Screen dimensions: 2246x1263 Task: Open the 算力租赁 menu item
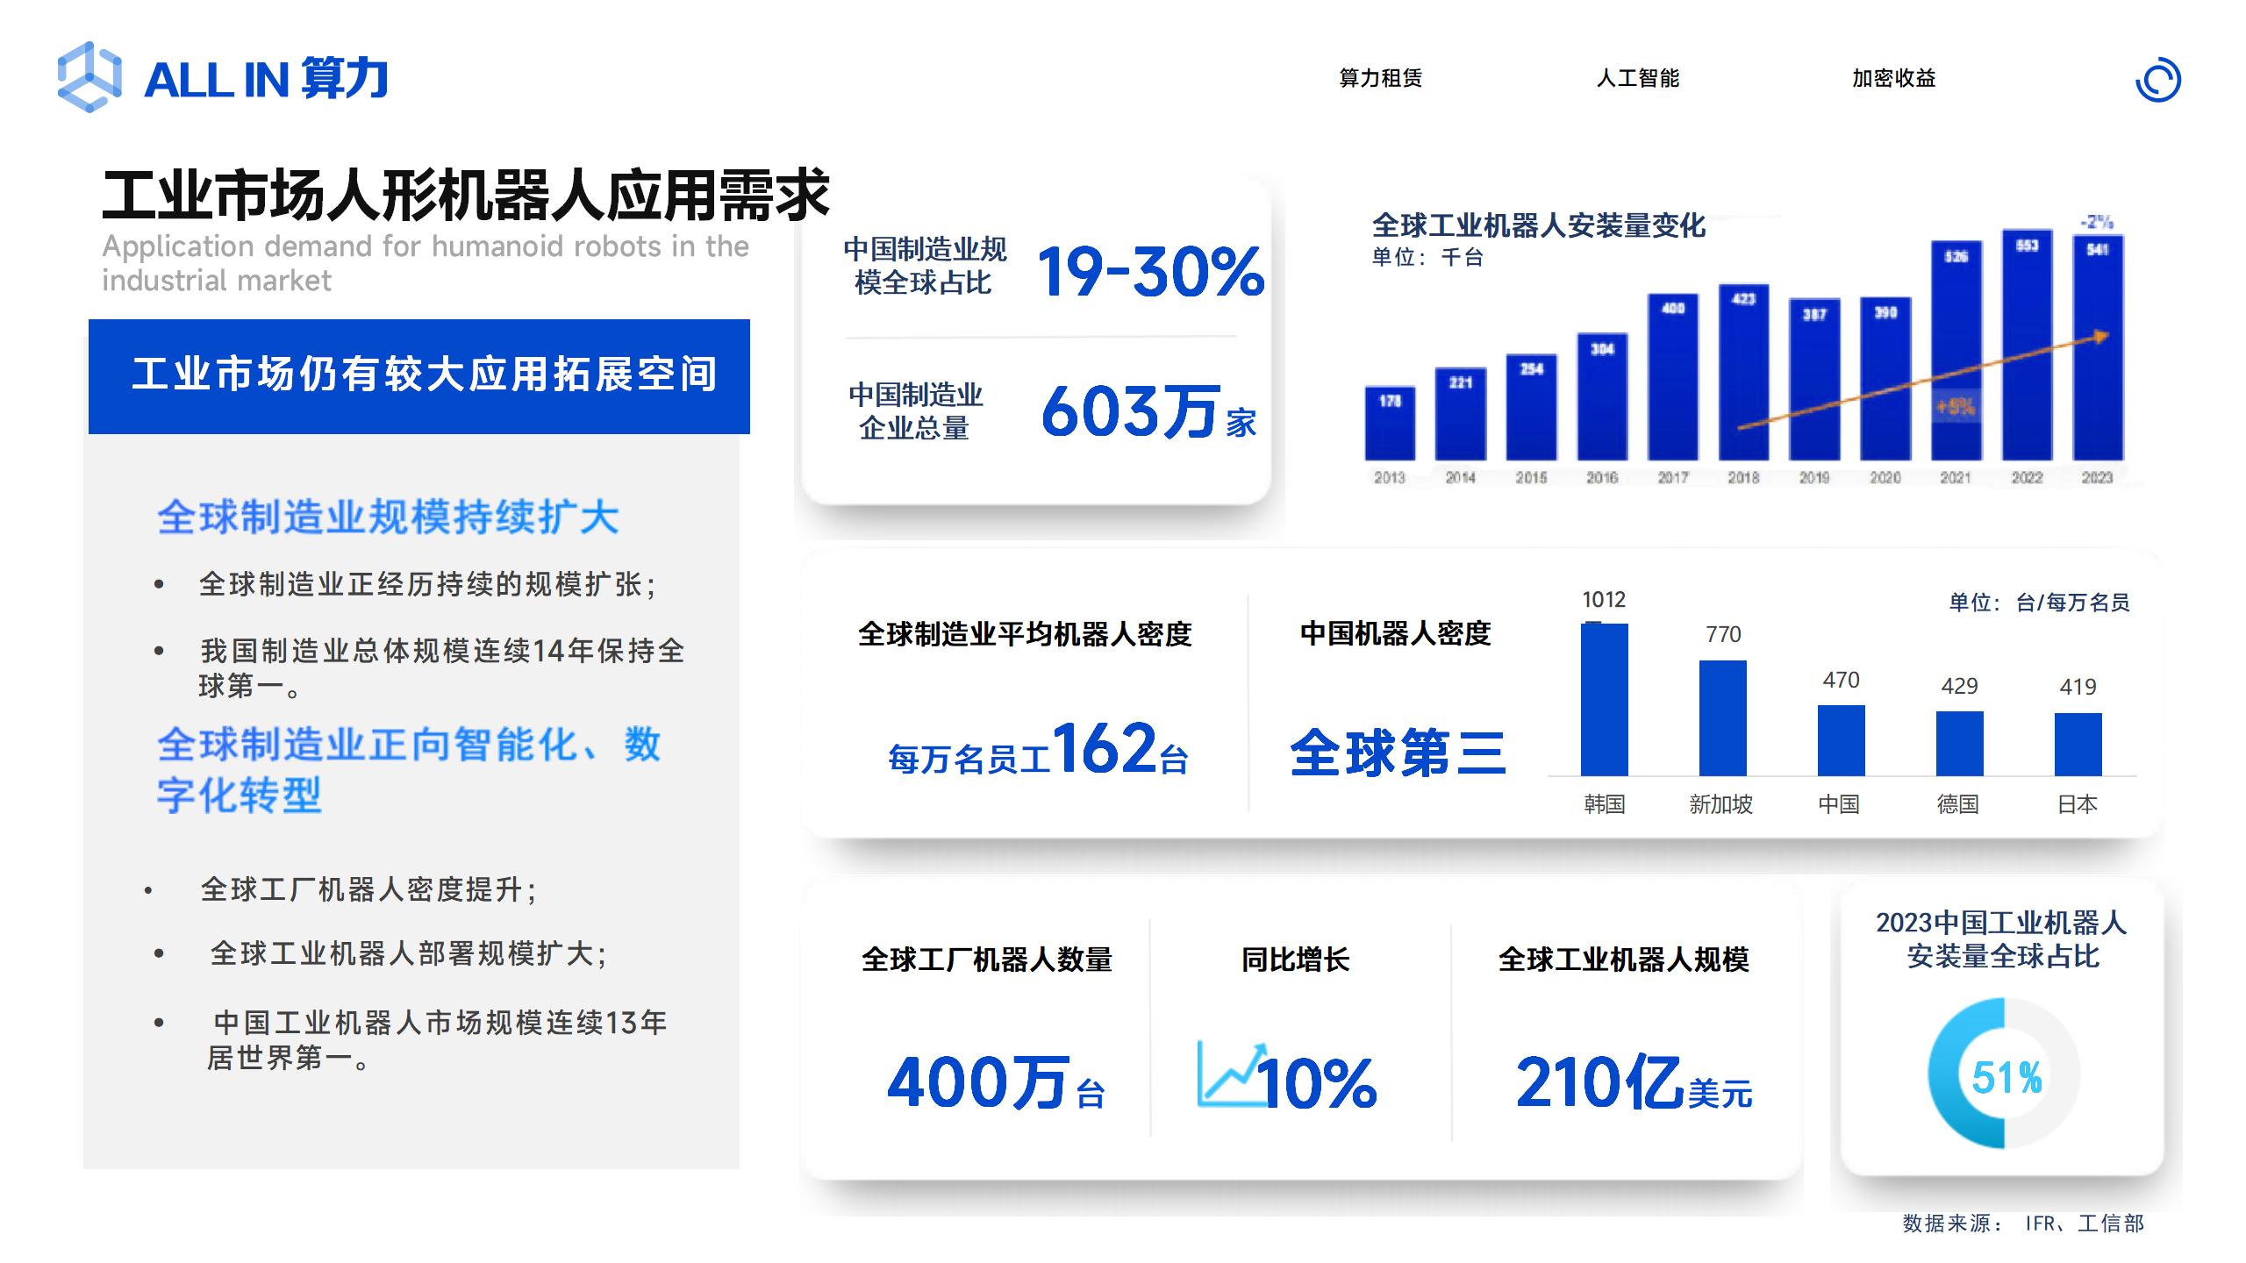pos(1380,79)
